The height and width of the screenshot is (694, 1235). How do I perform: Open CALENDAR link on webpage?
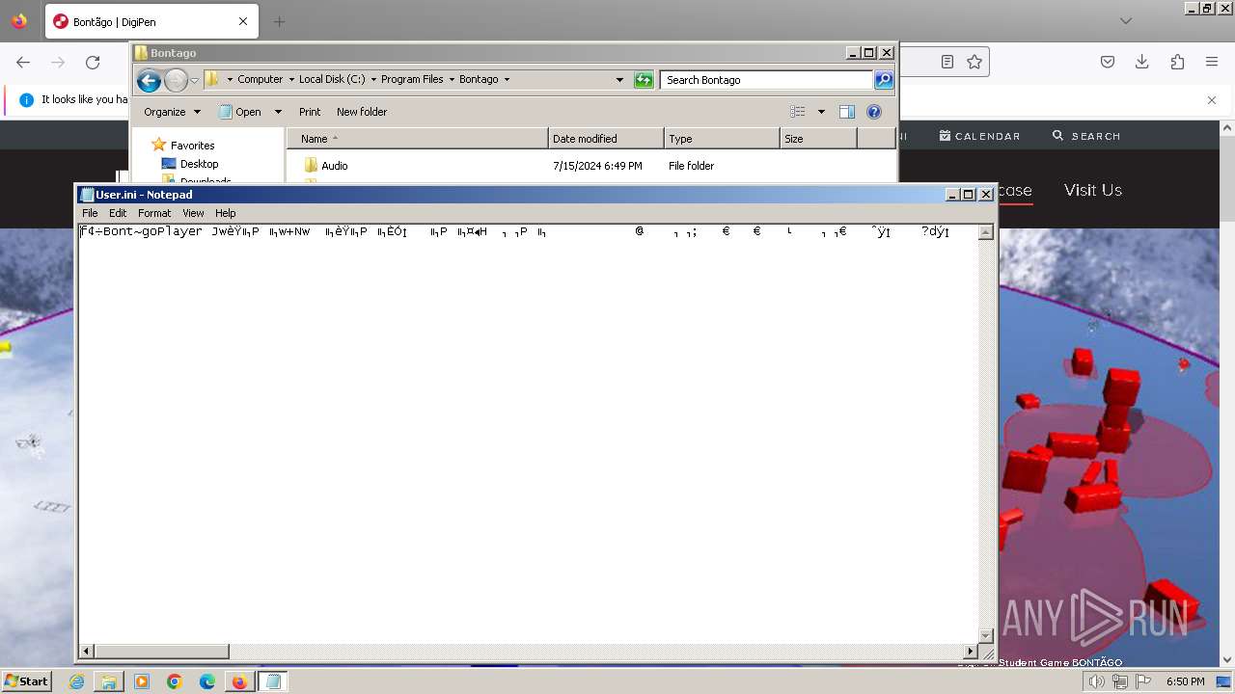[x=979, y=136]
